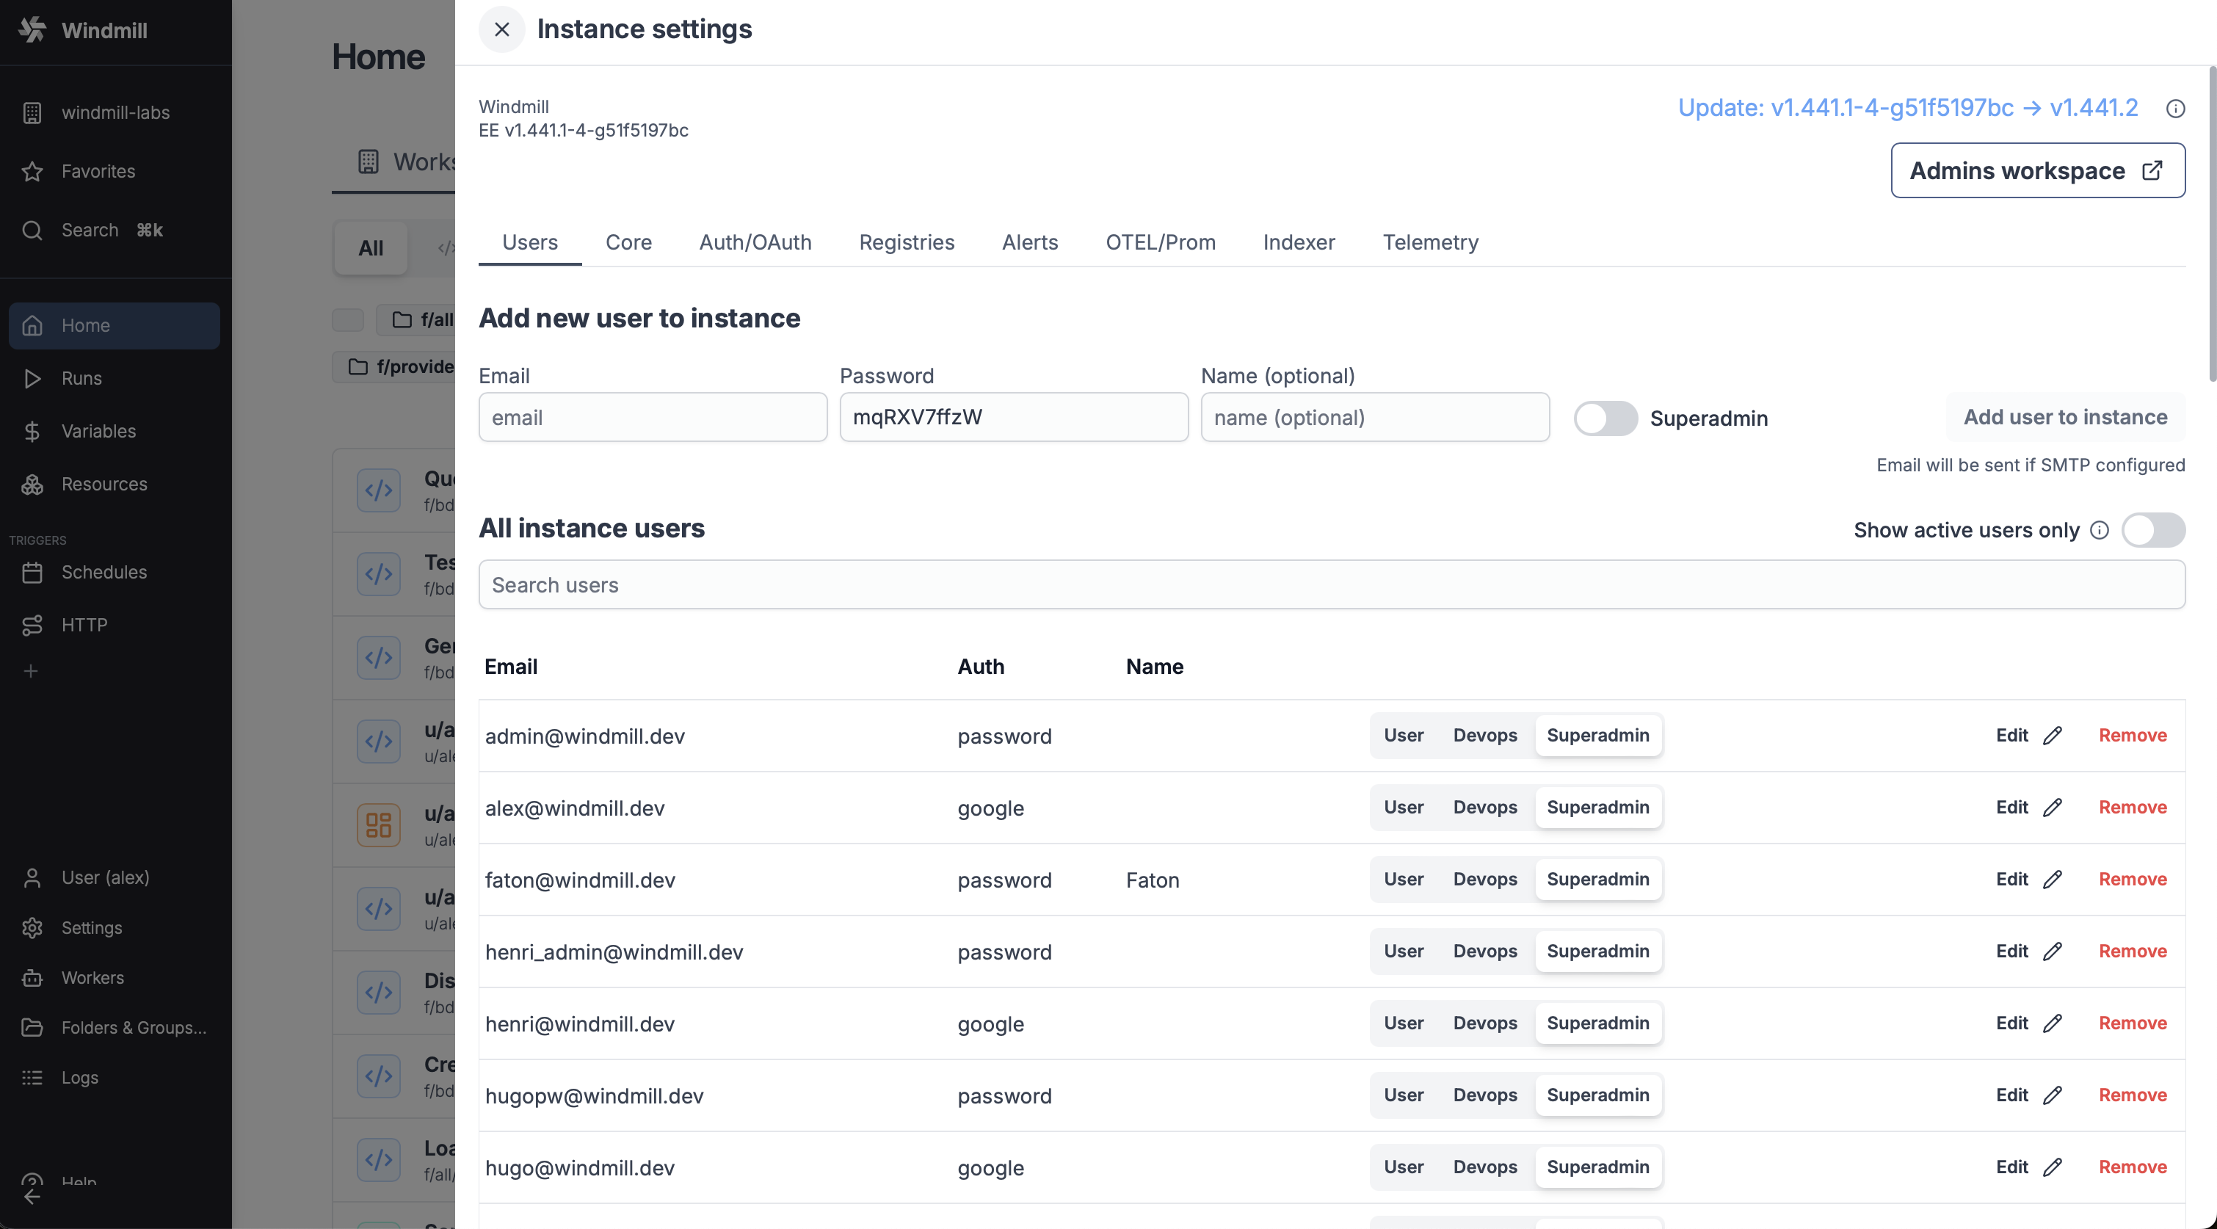Open Folders & Groups sidebar icon
2217x1229 pixels.
32,1028
